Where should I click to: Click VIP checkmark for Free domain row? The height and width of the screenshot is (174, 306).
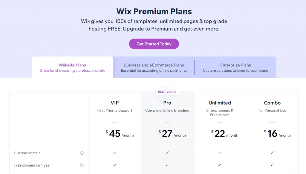[x=115, y=165]
